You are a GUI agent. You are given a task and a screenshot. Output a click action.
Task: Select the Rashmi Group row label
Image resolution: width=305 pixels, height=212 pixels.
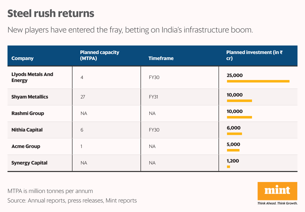click(x=28, y=113)
